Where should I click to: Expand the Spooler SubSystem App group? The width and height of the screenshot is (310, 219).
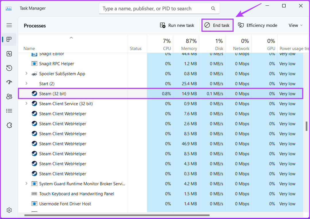pos(26,73)
